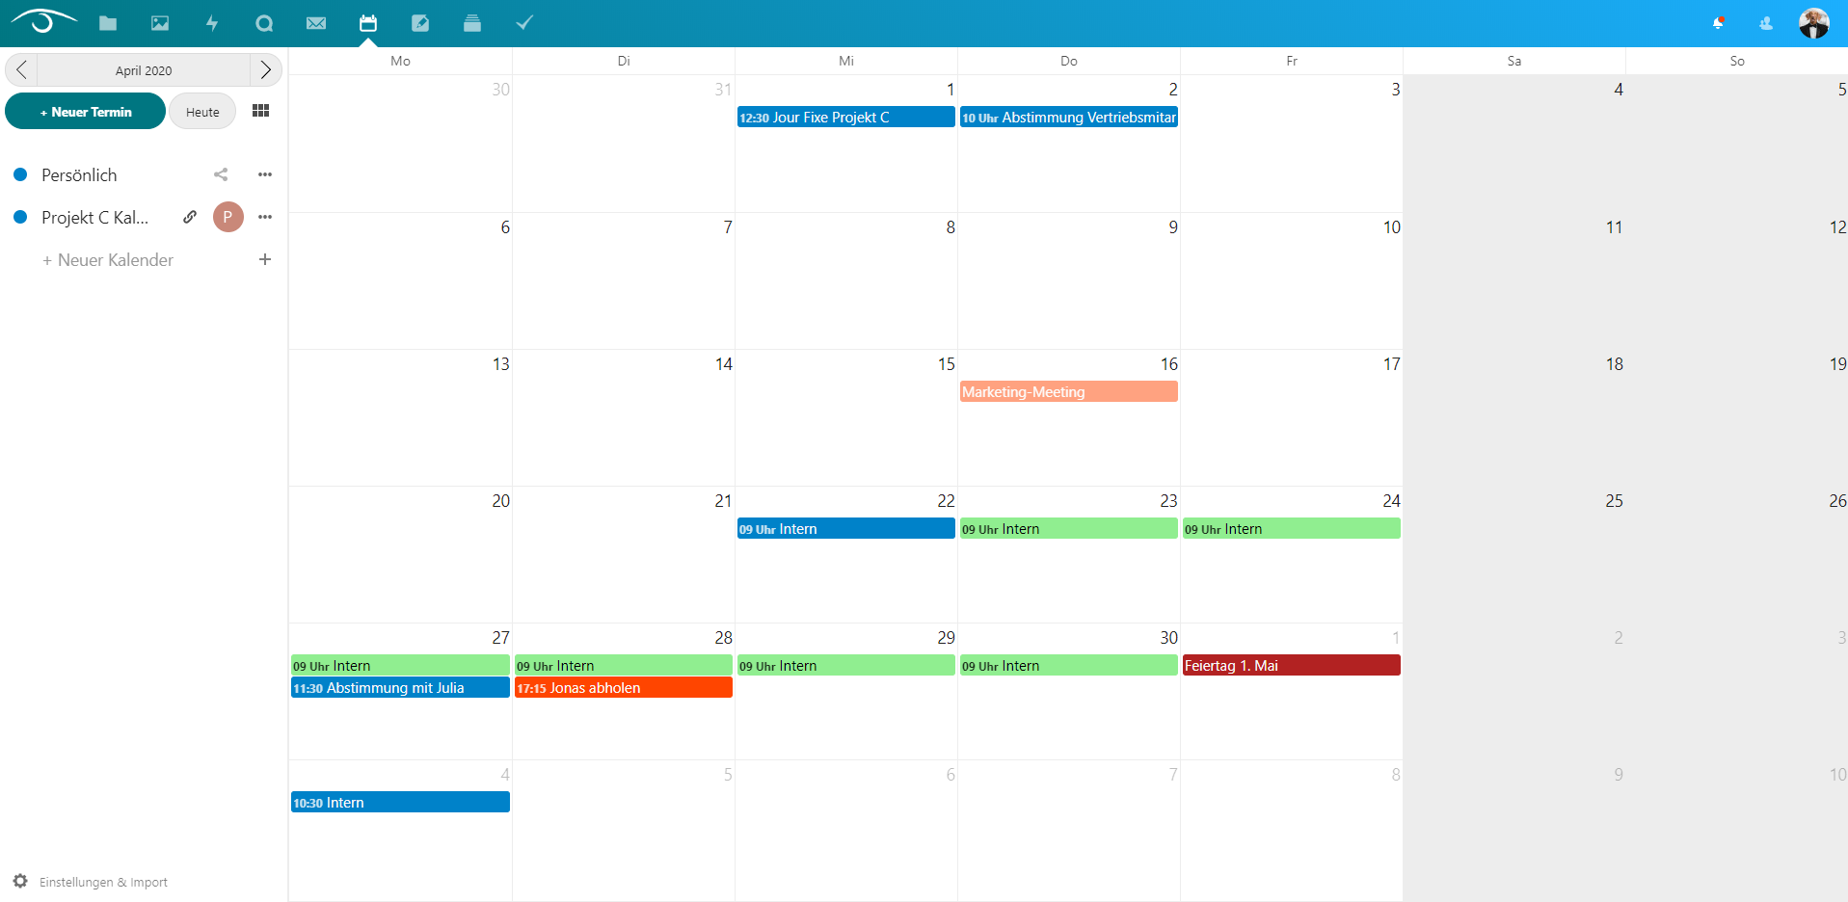Image resolution: width=1848 pixels, height=902 pixels.
Task: Open Intern event on April 23
Action: point(1069,528)
